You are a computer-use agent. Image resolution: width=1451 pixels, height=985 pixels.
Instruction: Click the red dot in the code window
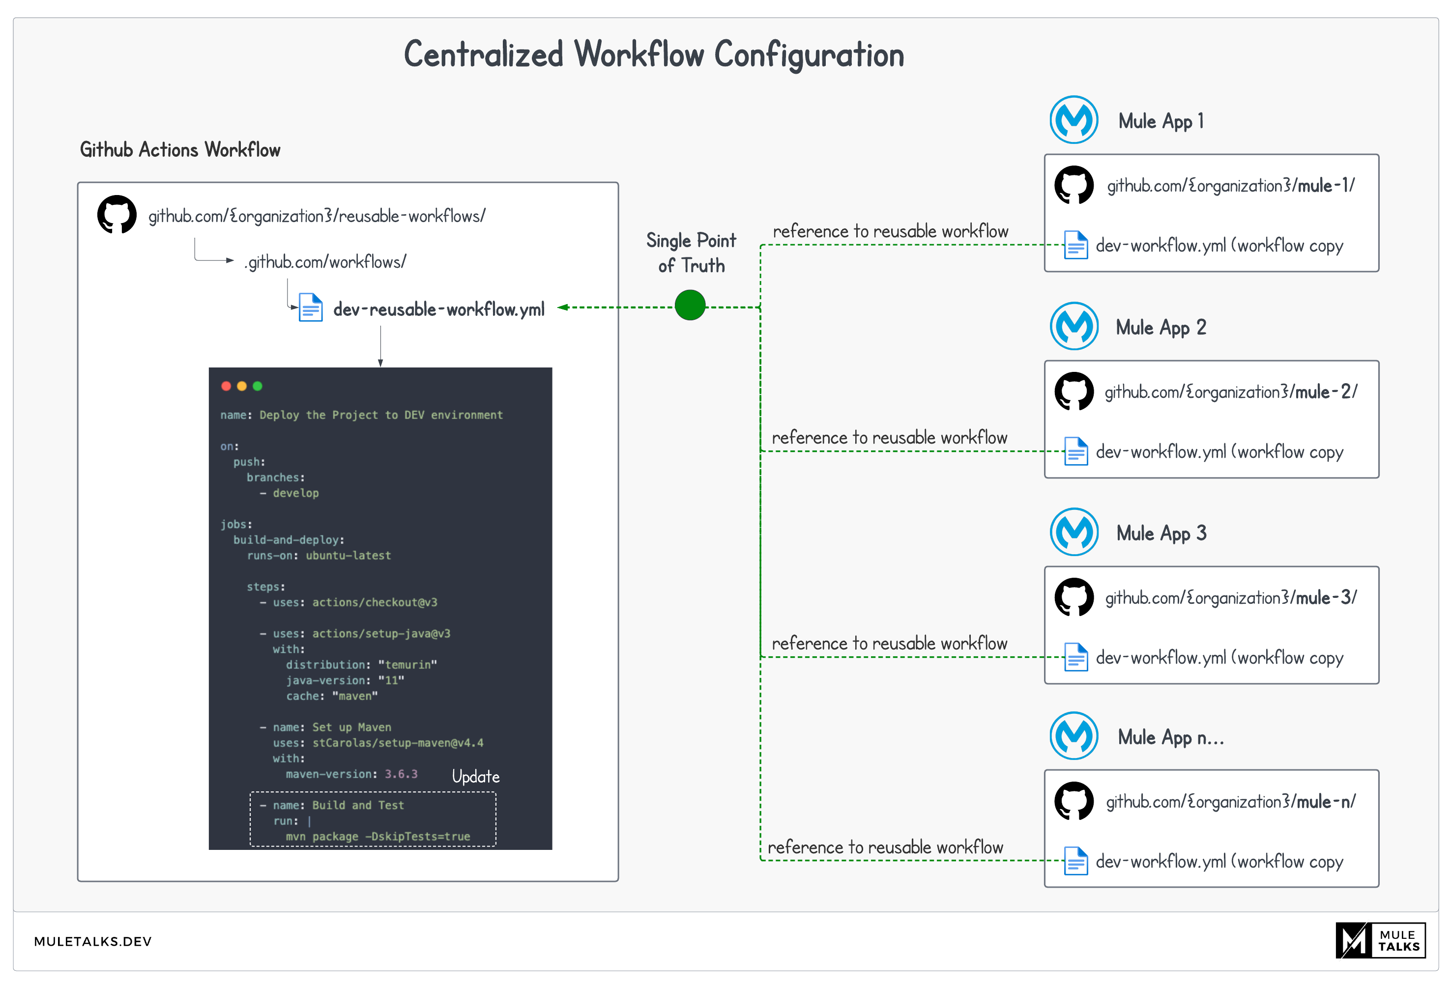pos(226,386)
